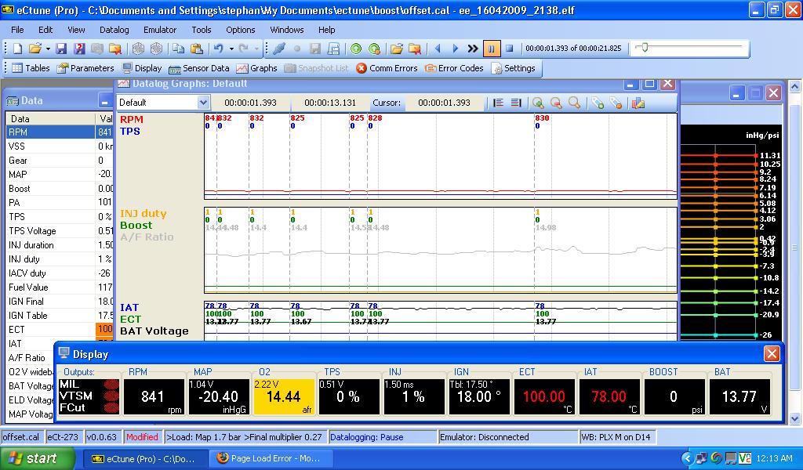The width and height of the screenshot is (803, 470).
Task: Click the RPM gauge showing 841
Action: point(154,396)
